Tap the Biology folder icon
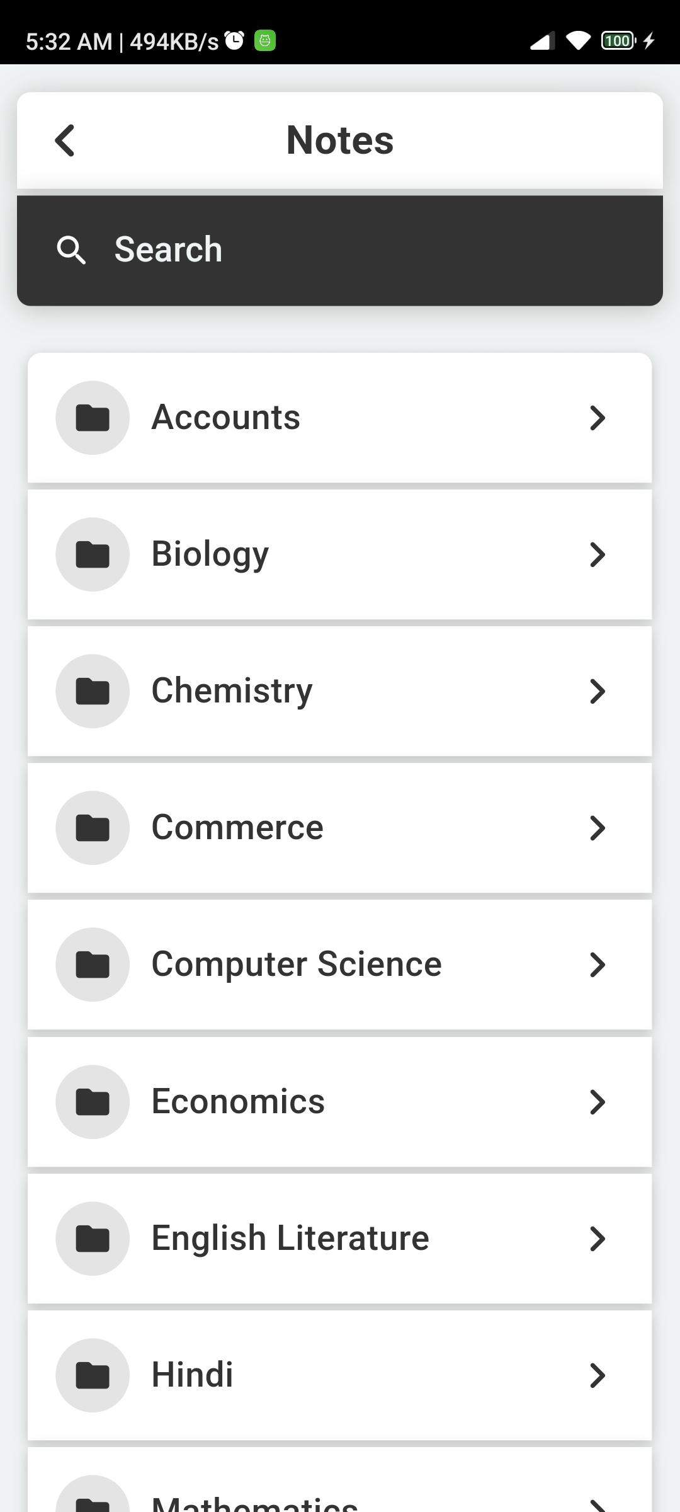The width and height of the screenshot is (680, 1512). click(x=93, y=554)
